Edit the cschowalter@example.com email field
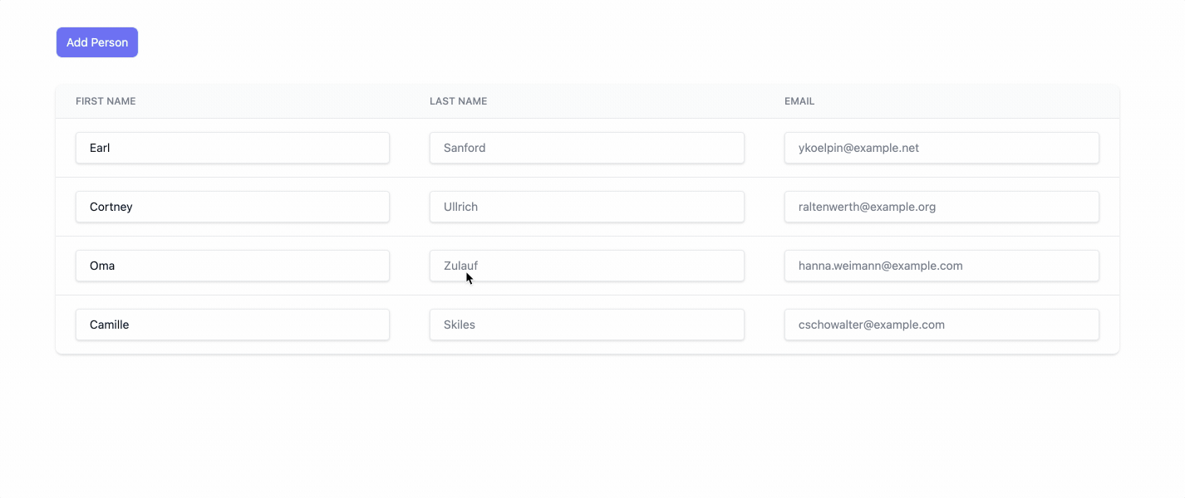 click(x=942, y=325)
